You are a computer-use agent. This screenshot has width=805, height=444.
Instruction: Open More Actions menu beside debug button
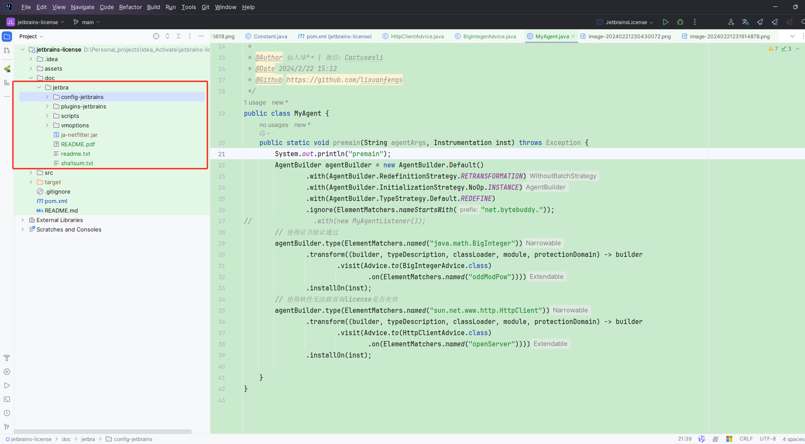click(695, 22)
